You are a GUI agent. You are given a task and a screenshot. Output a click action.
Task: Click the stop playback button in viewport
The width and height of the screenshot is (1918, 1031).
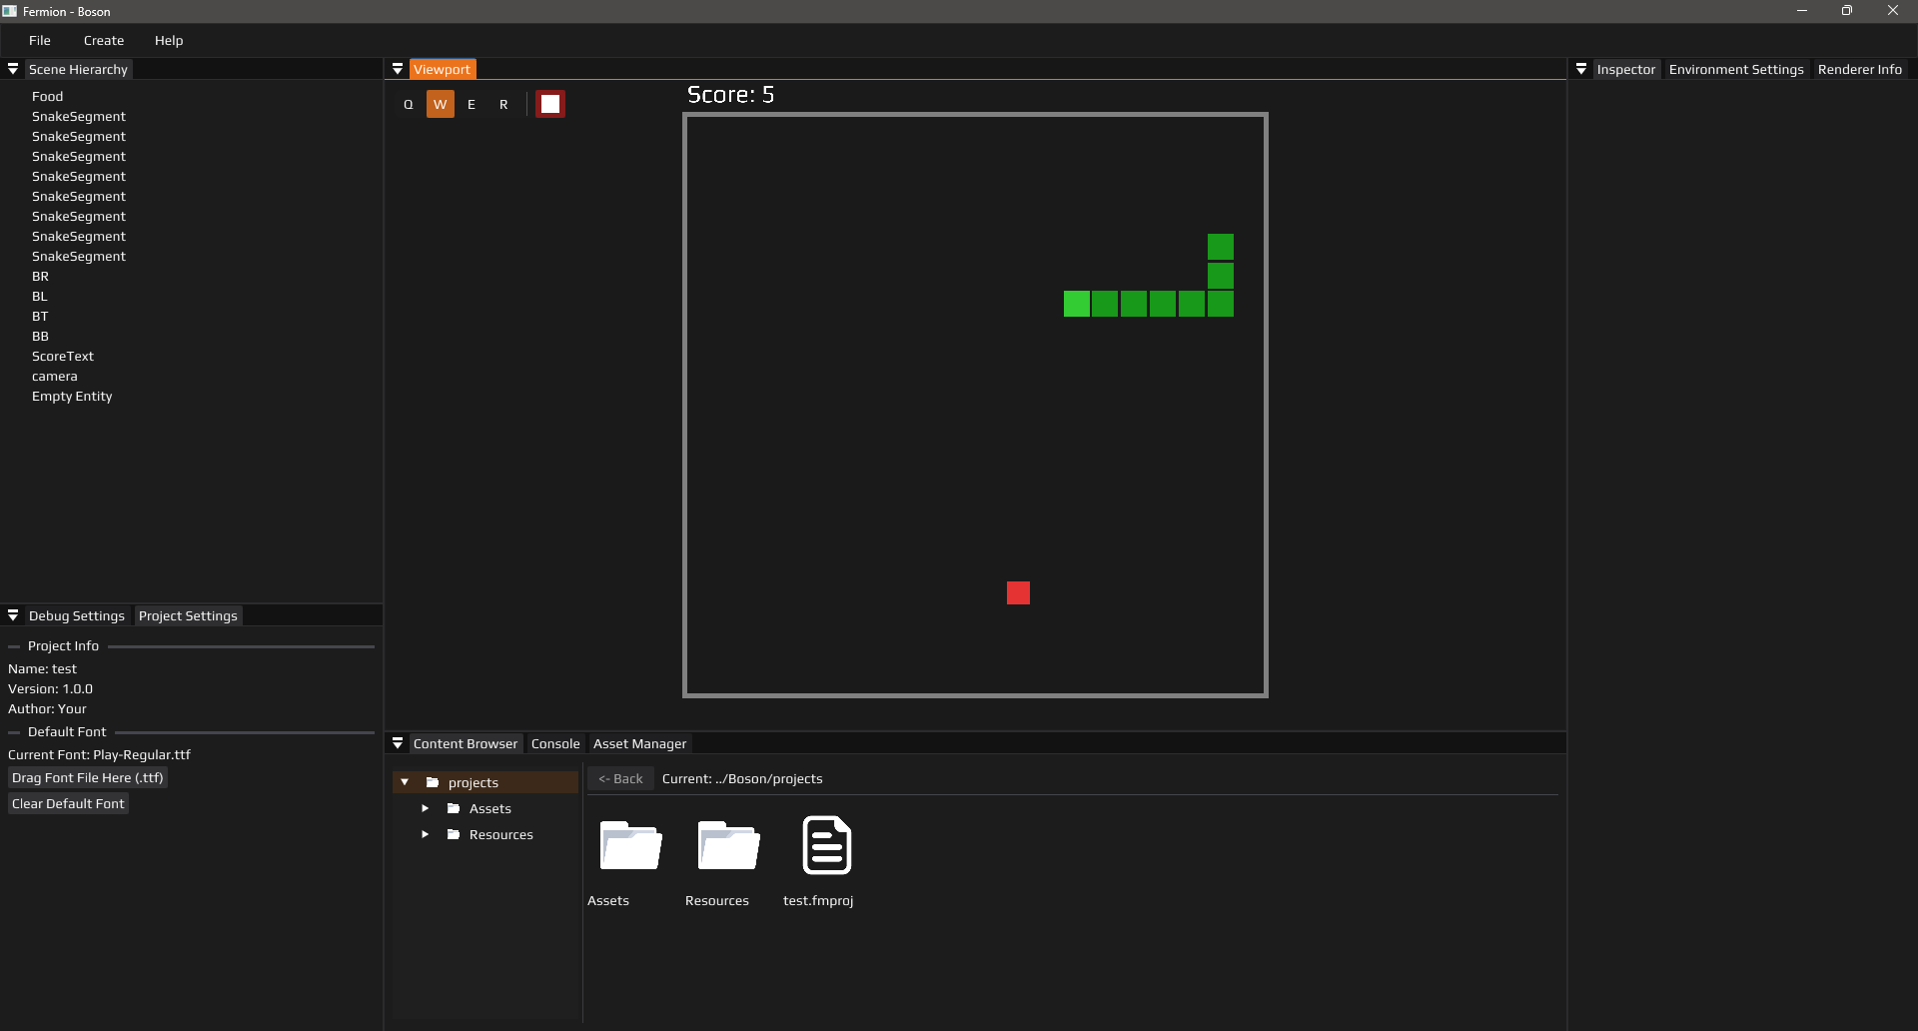[549, 104]
